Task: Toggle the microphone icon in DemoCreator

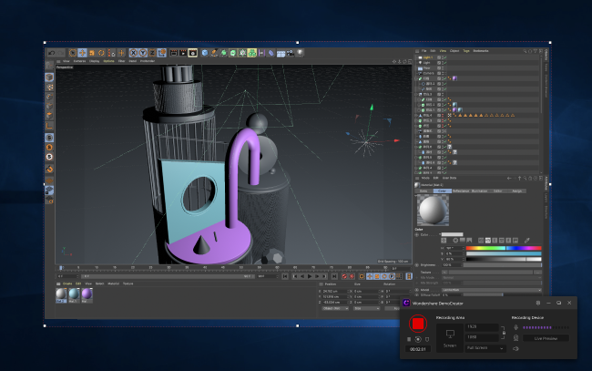Action: point(515,327)
